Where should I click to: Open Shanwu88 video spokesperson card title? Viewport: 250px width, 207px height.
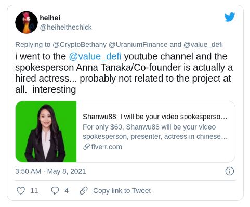[155, 117]
